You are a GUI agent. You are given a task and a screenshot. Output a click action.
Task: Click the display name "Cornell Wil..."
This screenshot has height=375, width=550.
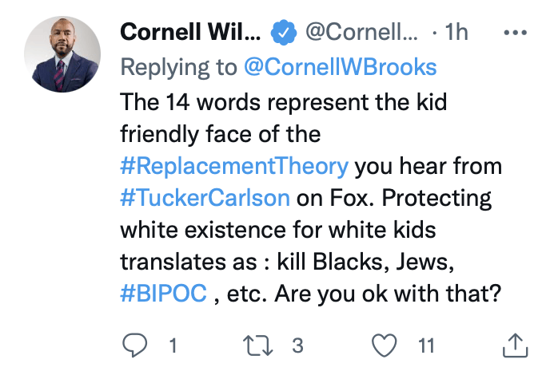tap(189, 34)
